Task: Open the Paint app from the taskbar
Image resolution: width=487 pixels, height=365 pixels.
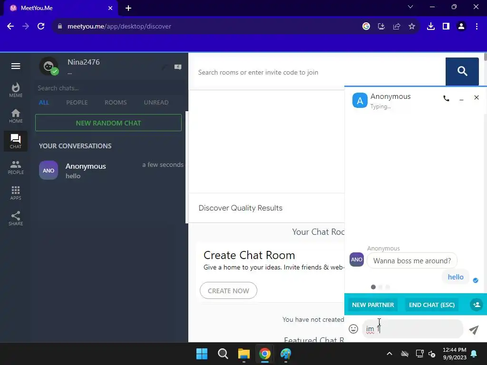Action: coord(285,354)
